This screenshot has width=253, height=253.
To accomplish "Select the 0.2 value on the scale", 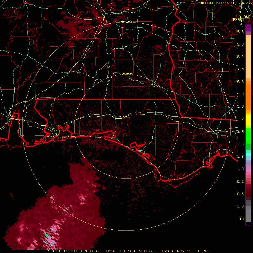I will tap(240, 182).
